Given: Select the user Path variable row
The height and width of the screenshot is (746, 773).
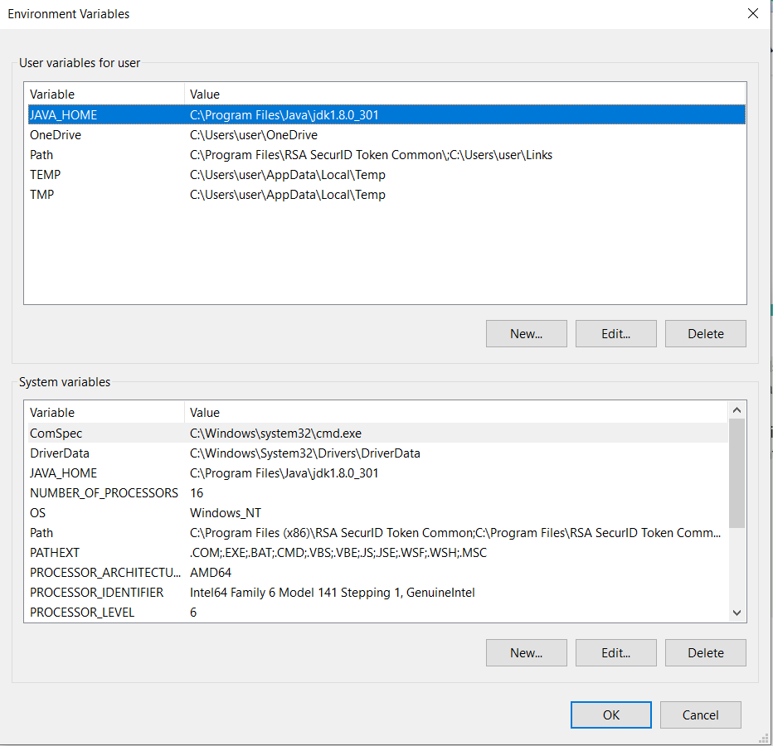Looking at the screenshot, I should coord(386,155).
